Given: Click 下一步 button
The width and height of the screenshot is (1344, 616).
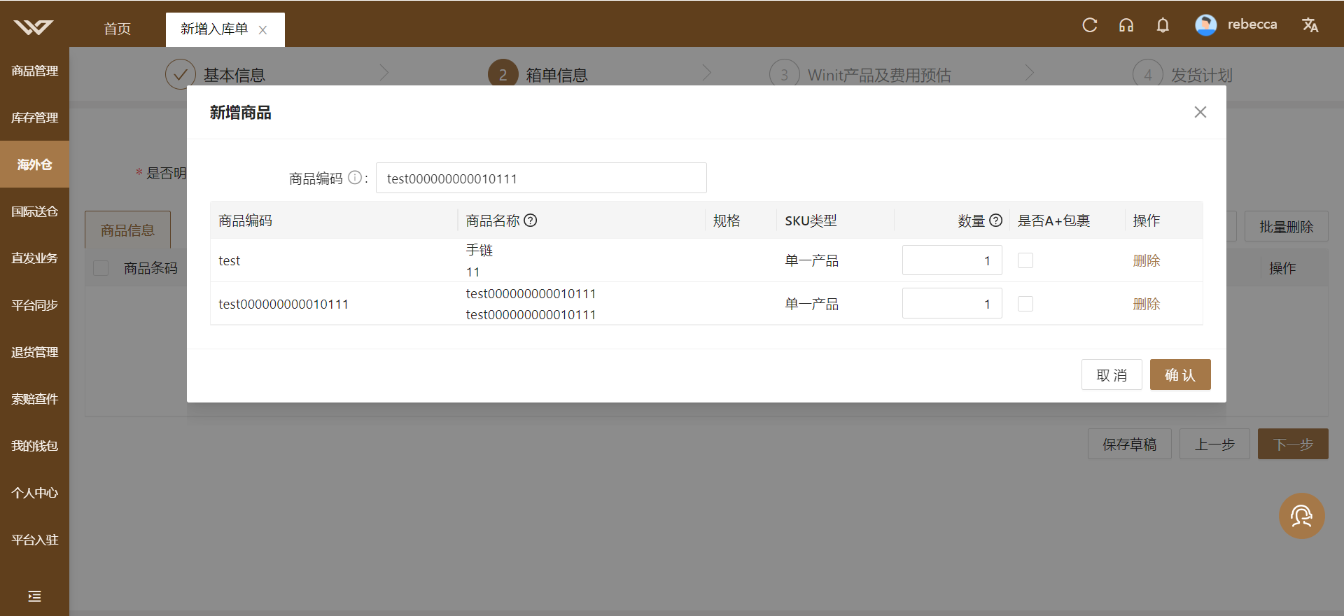Looking at the screenshot, I should tap(1293, 444).
